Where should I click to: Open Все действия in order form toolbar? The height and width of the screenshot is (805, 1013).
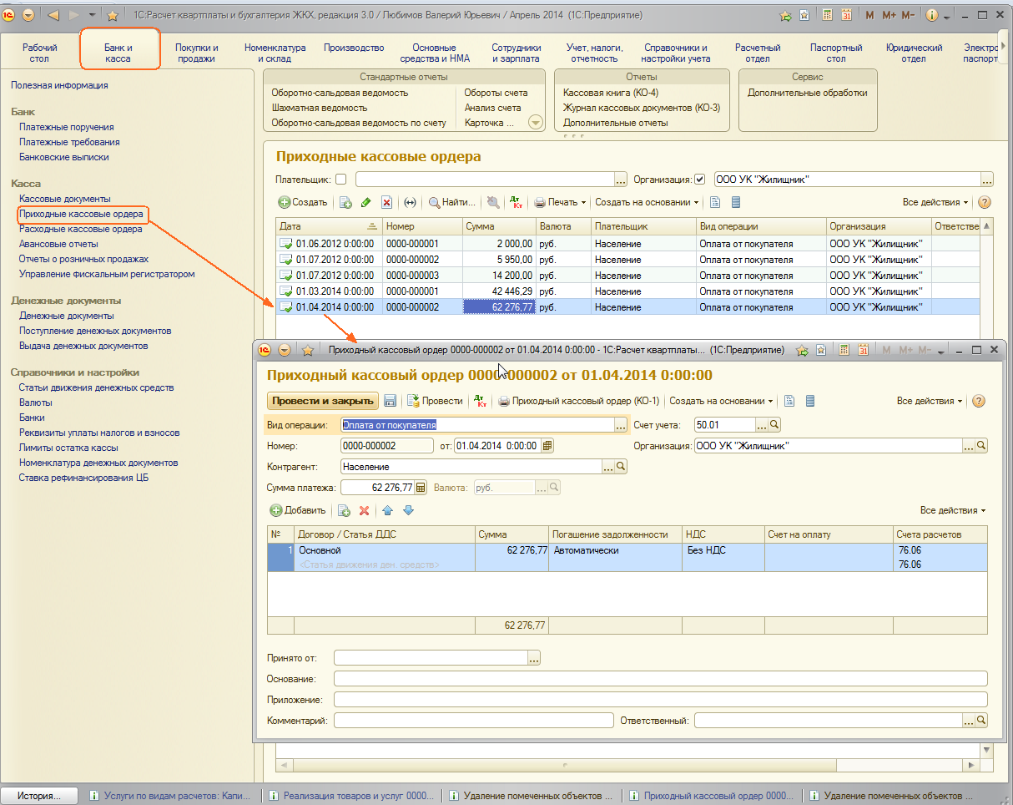(x=930, y=401)
